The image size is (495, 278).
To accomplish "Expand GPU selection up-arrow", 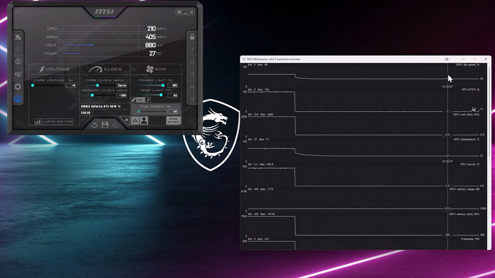I will tap(126, 120).
